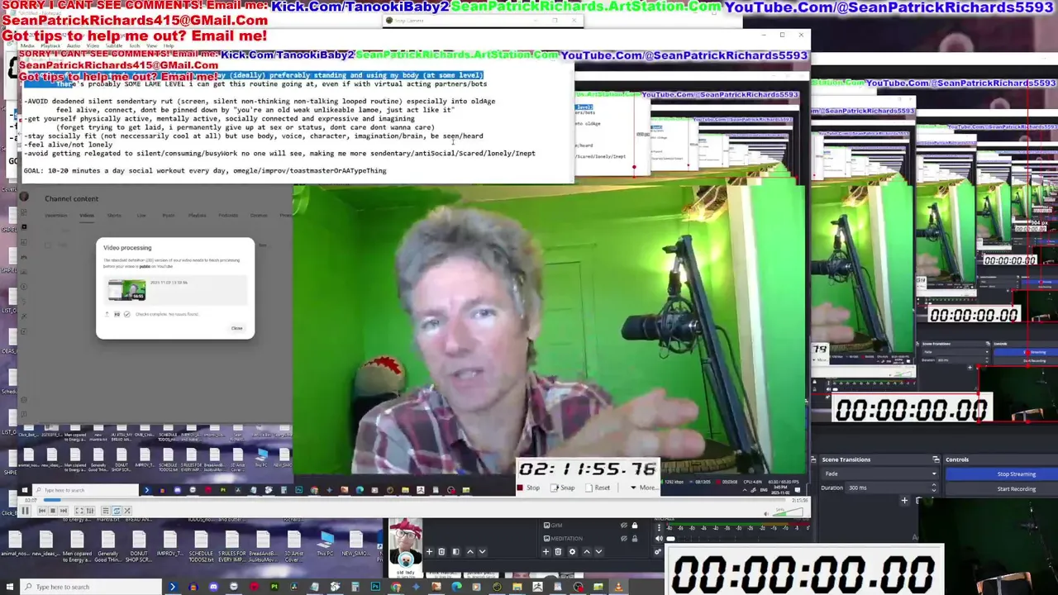
Task: Toggle the lock on the GYM source
Action: 635,526
